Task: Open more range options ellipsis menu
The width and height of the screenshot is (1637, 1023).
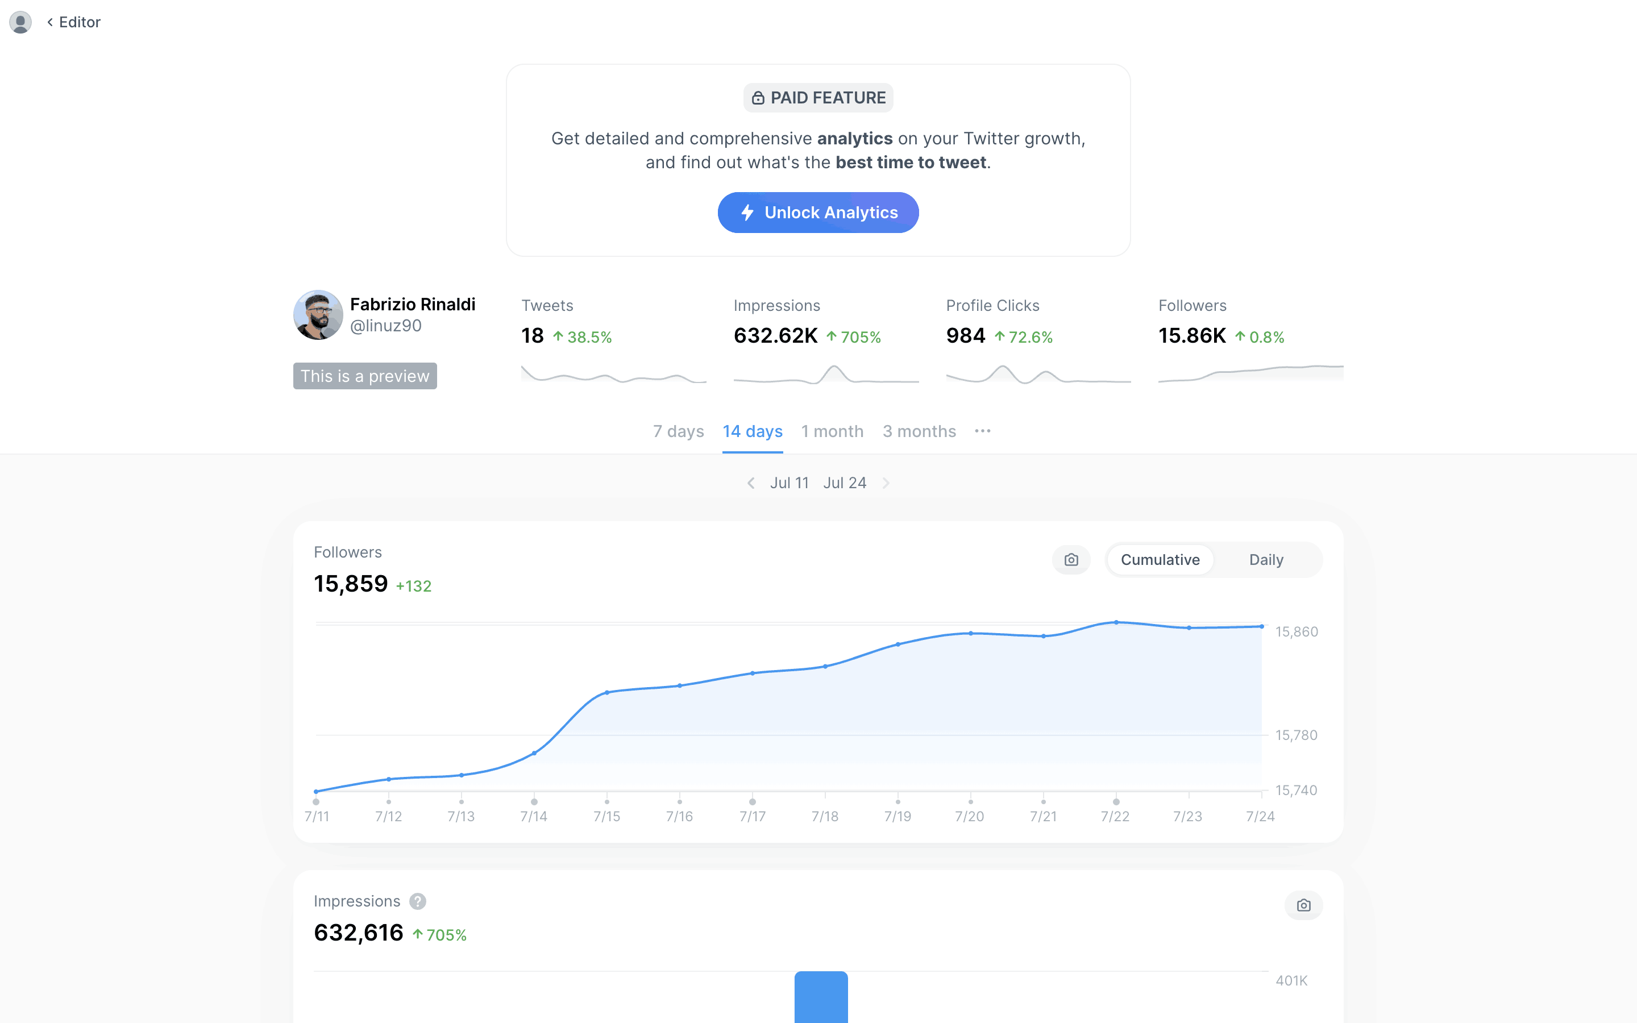Action: pos(982,431)
